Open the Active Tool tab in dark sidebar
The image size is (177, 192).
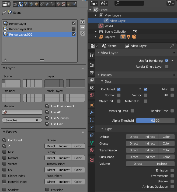tap(92, 55)
